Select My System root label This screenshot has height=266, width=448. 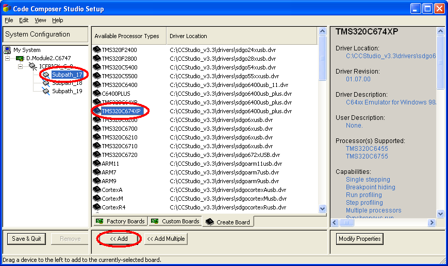pyautogui.click(x=27, y=50)
